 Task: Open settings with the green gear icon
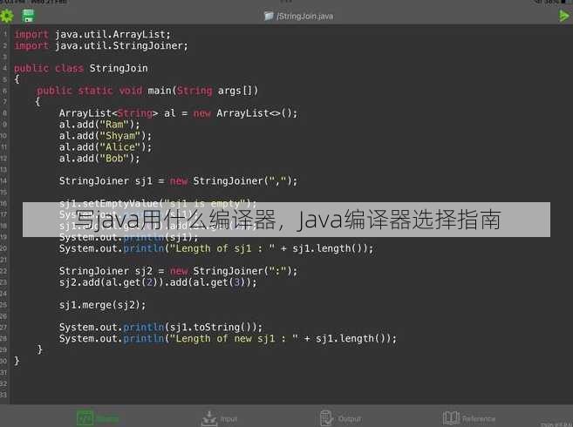pyautogui.click(x=7, y=16)
